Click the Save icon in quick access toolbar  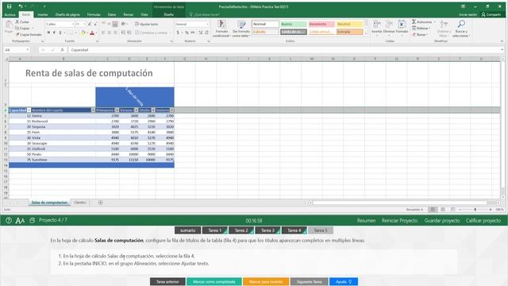click(9, 6)
